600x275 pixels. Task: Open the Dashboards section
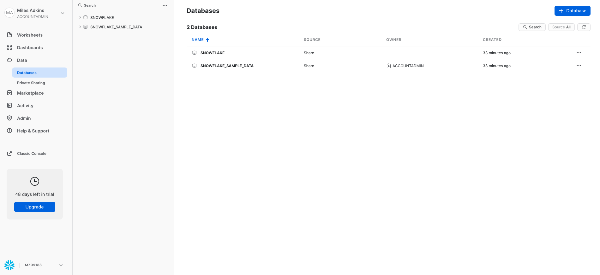click(x=30, y=48)
